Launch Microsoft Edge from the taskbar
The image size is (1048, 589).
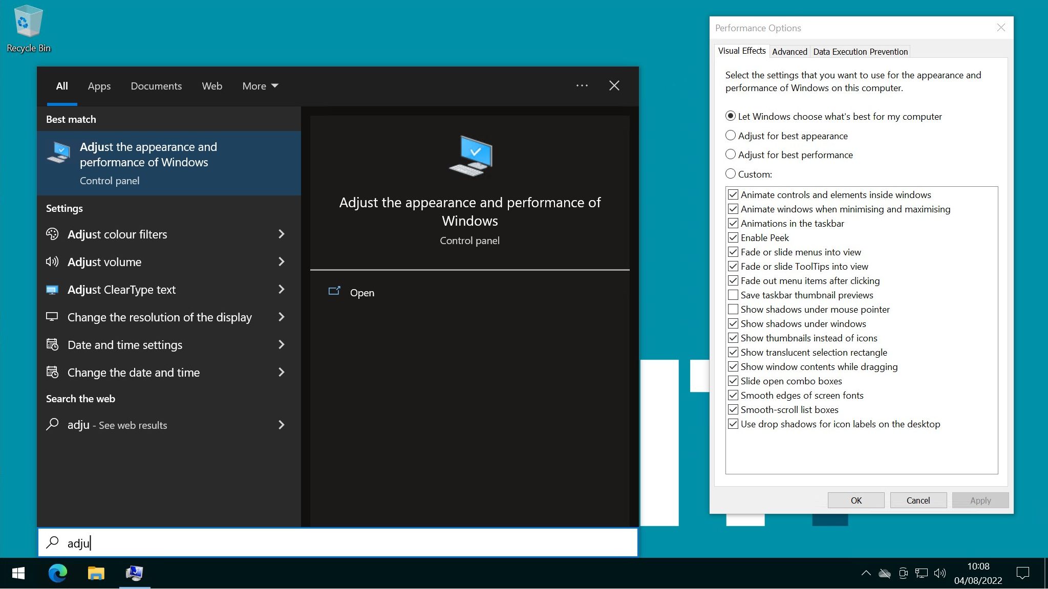pos(57,573)
